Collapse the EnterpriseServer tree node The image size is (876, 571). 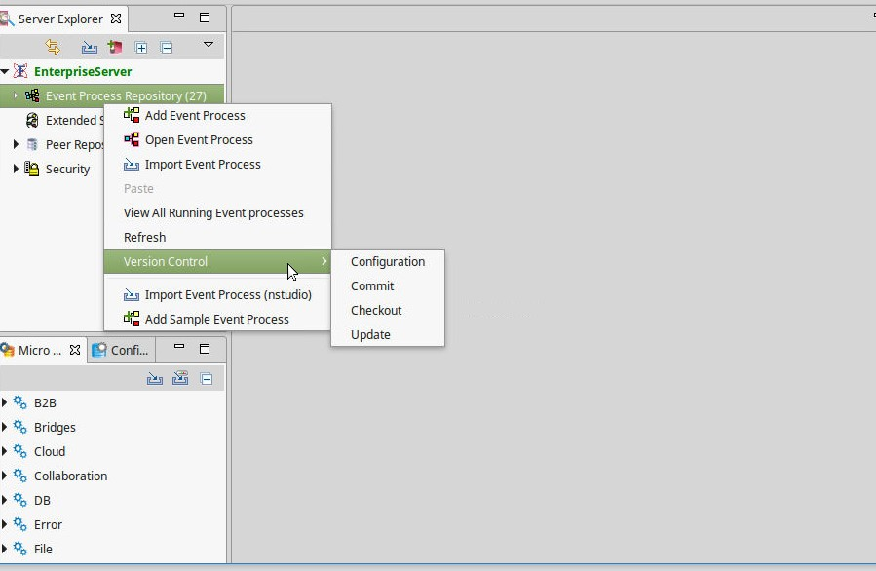tap(5, 71)
